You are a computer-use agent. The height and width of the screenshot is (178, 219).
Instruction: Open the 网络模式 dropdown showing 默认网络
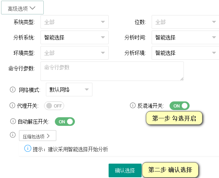pos(69,90)
